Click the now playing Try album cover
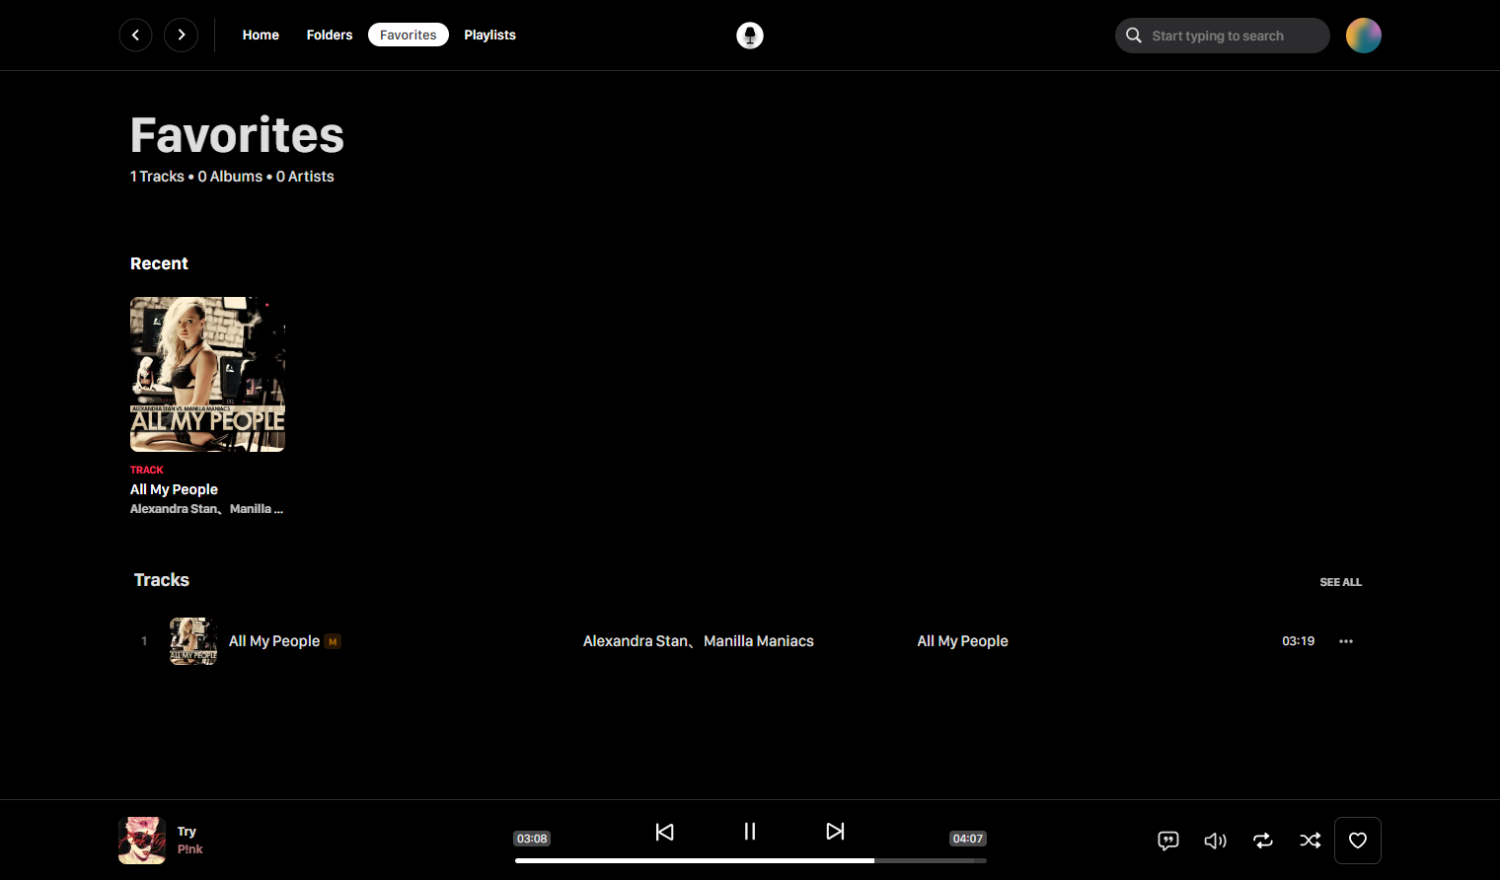1500x880 pixels. tap(142, 841)
